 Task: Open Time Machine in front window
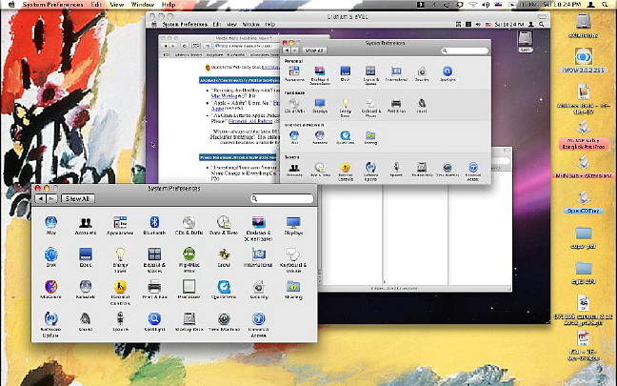tap(224, 322)
